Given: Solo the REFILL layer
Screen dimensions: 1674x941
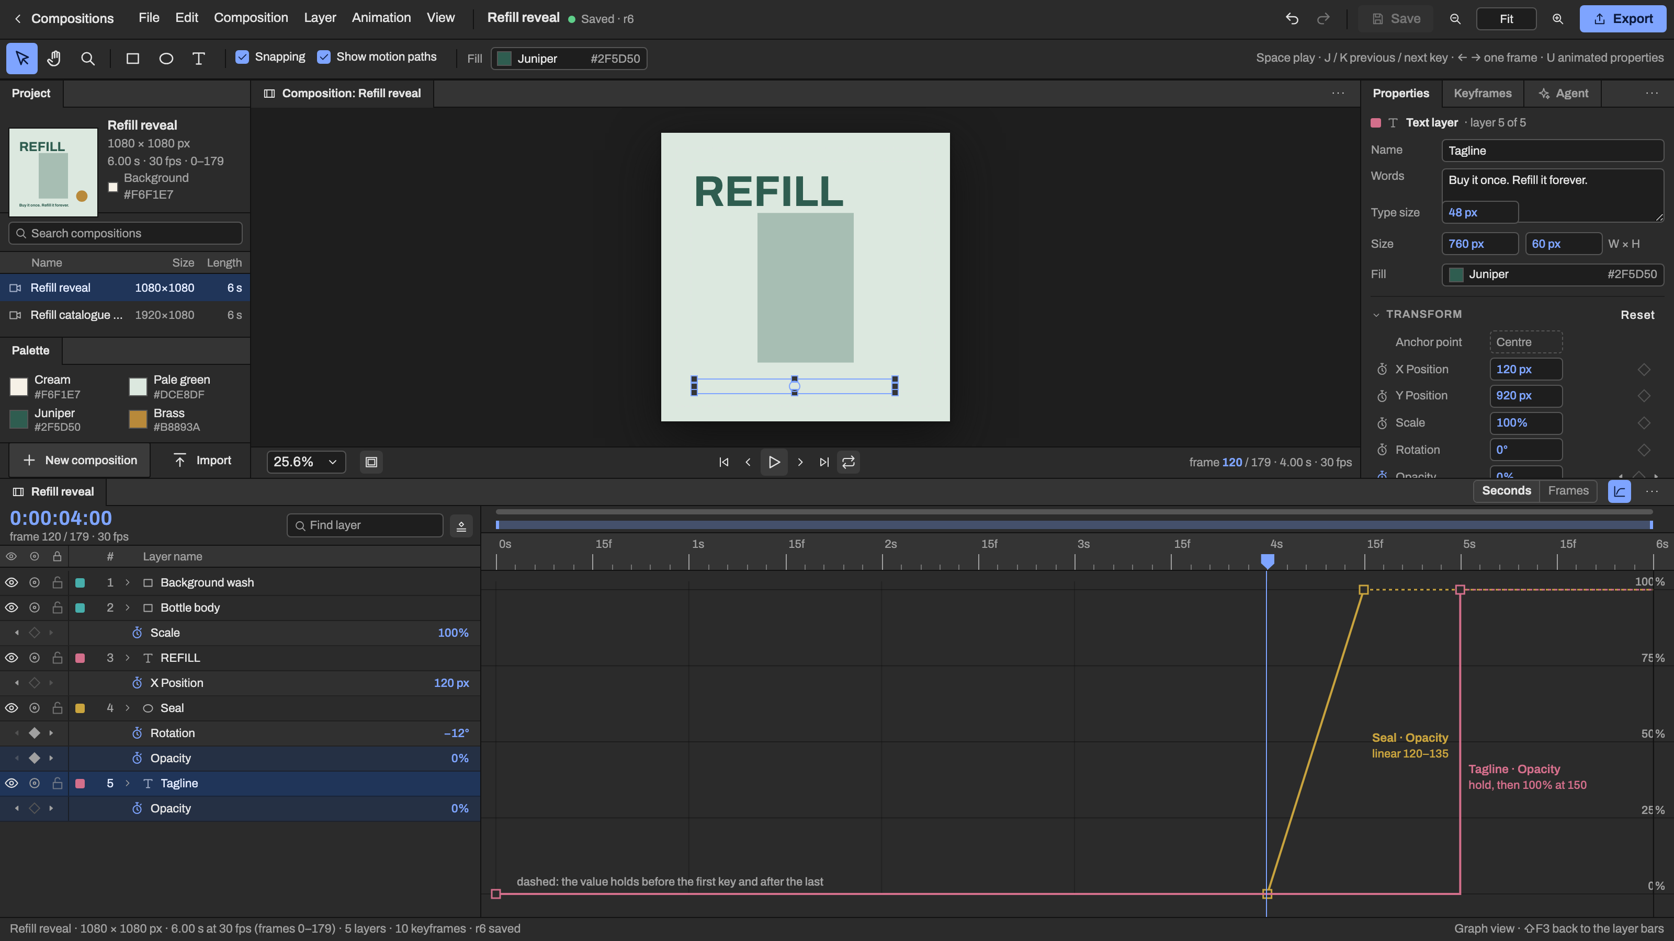Looking at the screenshot, I should pos(35,658).
